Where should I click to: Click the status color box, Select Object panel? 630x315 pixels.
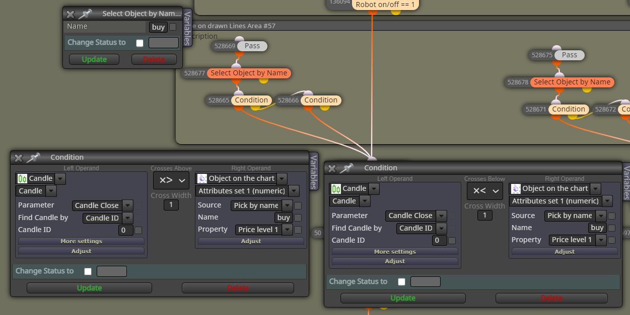[164, 43]
